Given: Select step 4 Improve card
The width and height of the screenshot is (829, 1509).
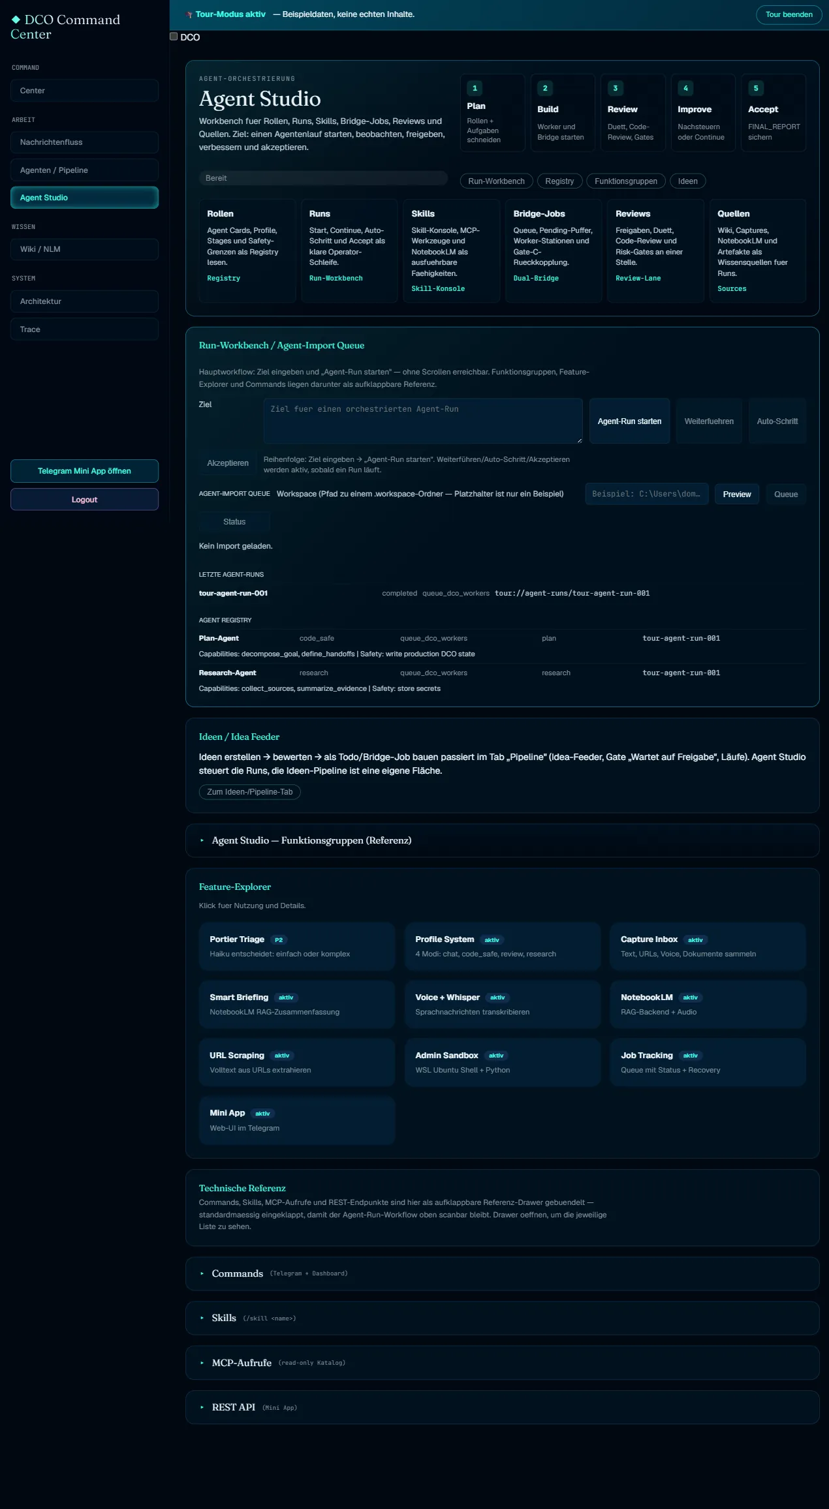Looking at the screenshot, I should (x=703, y=113).
